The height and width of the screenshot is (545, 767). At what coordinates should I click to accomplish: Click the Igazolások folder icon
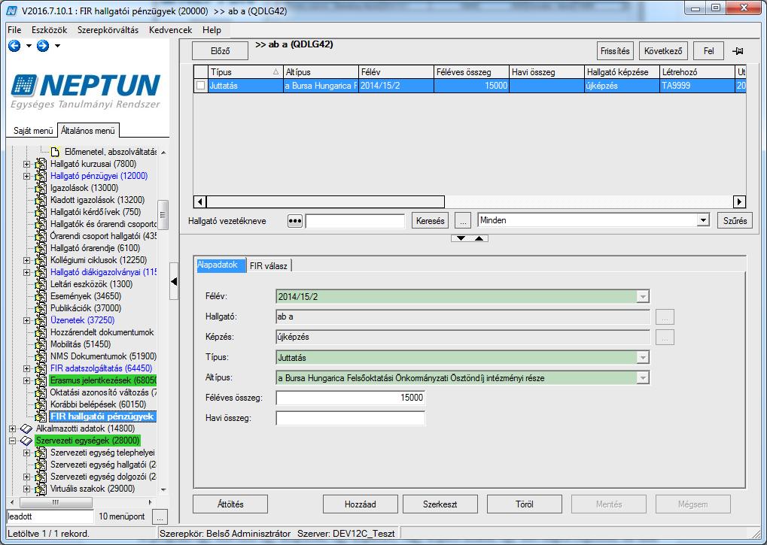(x=41, y=188)
